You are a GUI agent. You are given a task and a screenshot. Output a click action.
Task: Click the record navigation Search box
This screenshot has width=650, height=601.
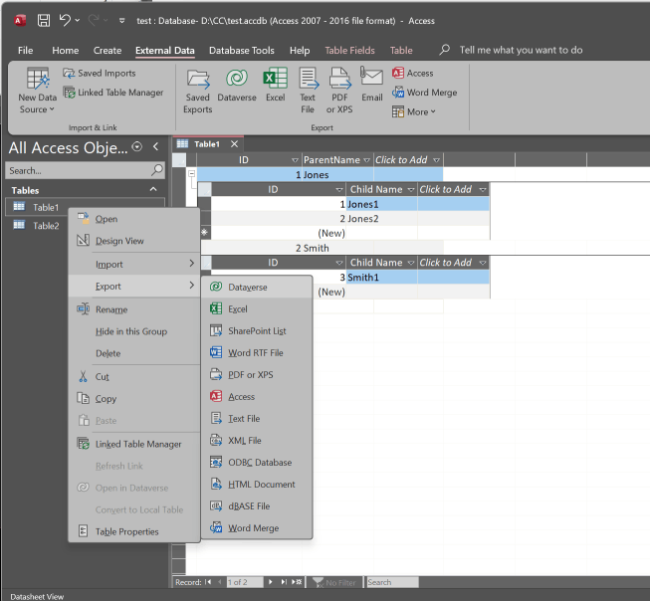[x=392, y=582]
